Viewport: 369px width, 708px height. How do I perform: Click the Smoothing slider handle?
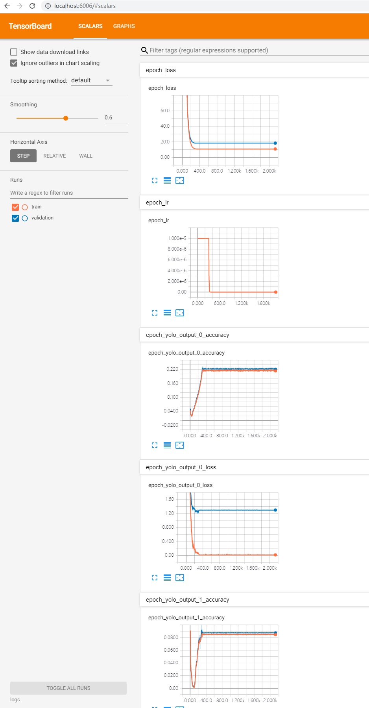(x=66, y=118)
